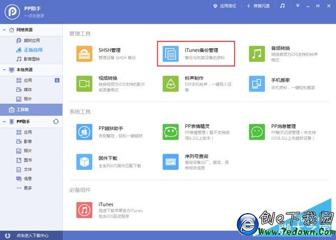Click the 应用信任 text button
Screen dimensions: 336x240
point(228,6)
